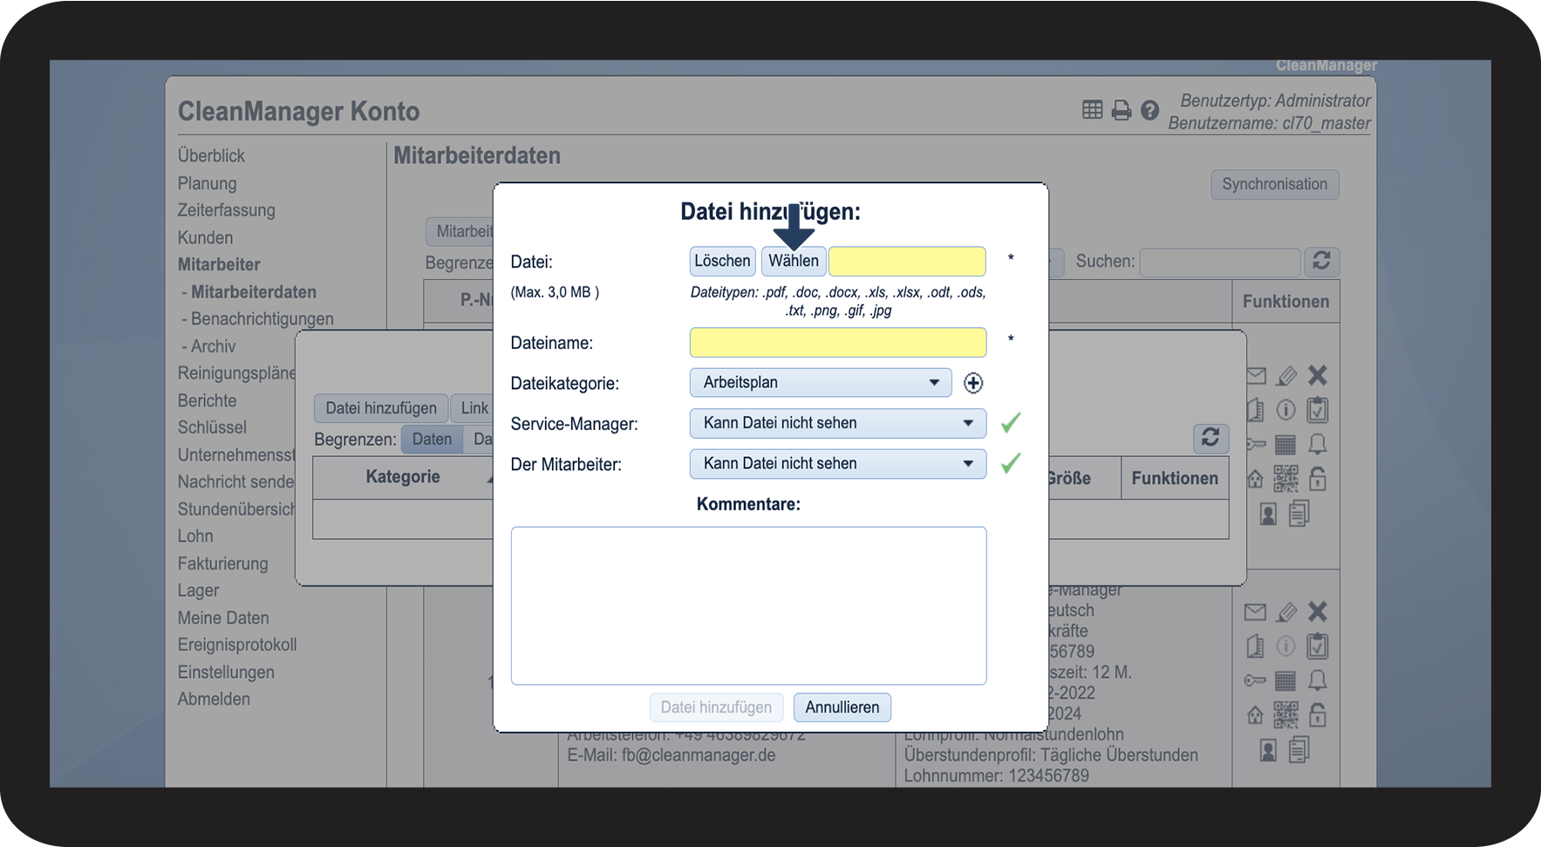
Task: Open Zeiterfassung in the left sidebar
Action: tap(226, 210)
